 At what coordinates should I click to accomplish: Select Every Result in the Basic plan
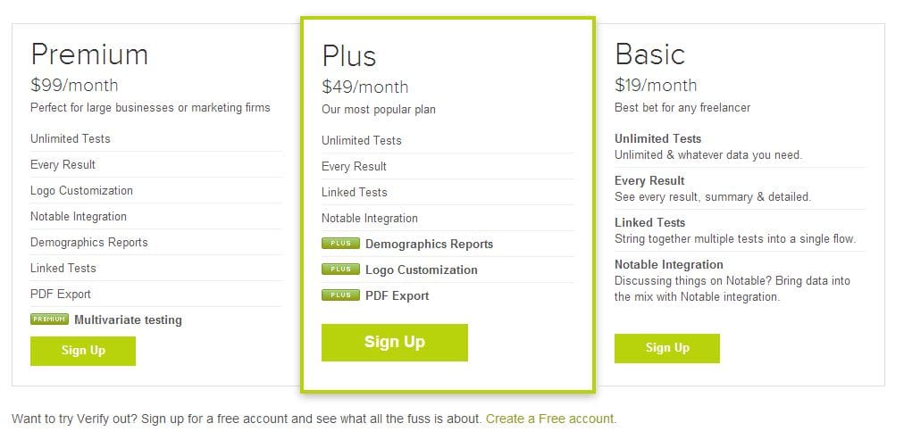tap(649, 180)
